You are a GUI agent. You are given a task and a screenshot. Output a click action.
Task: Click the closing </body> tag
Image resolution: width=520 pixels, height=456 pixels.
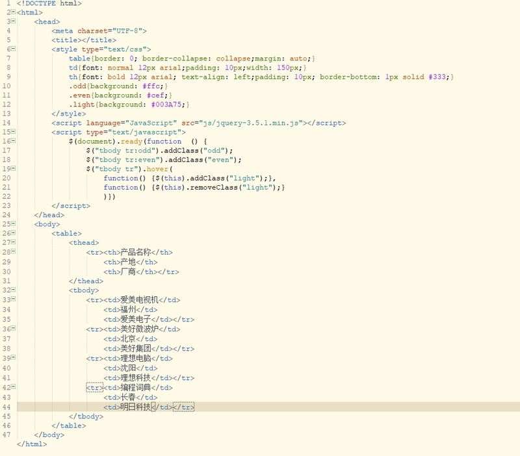49,435
